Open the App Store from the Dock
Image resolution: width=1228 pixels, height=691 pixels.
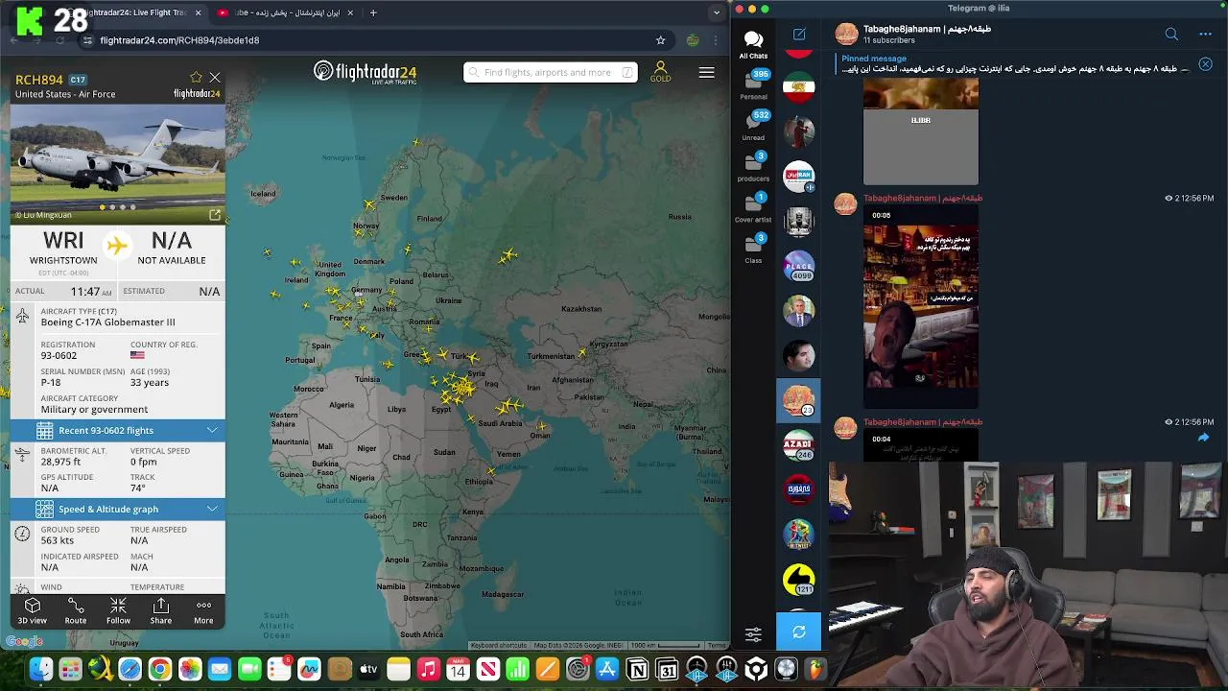click(607, 670)
